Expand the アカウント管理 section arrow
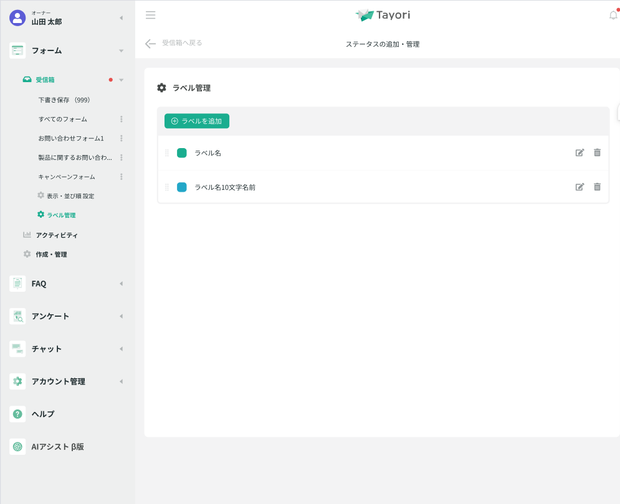This screenshot has width=620, height=504. click(x=122, y=381)
